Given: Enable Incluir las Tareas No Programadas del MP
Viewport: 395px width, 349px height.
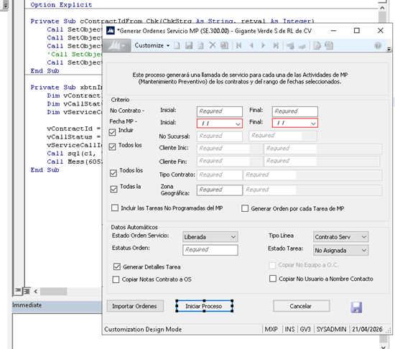Looking at the screenshot, I should point(115,208).
